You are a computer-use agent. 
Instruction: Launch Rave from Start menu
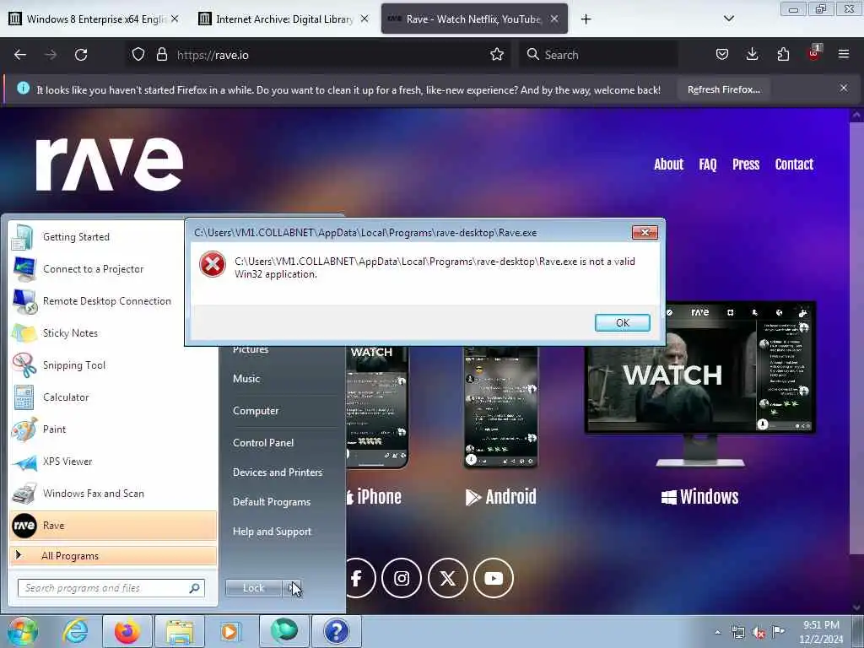[x=113, y=525]
